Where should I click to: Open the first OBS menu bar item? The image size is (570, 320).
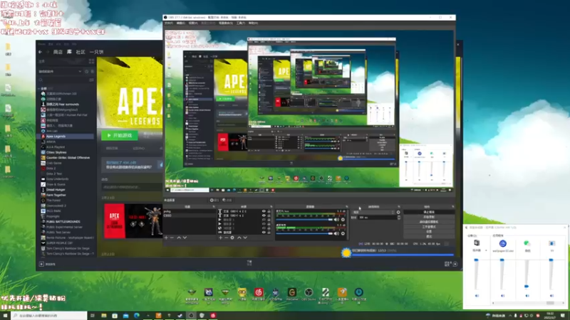(169, 23)
